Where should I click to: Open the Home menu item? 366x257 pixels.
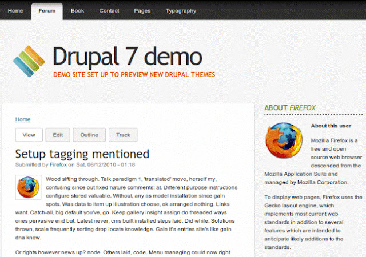pos(15,11)
